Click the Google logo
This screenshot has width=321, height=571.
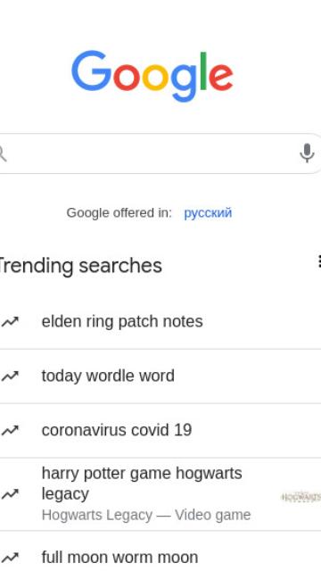click(152, 76)
